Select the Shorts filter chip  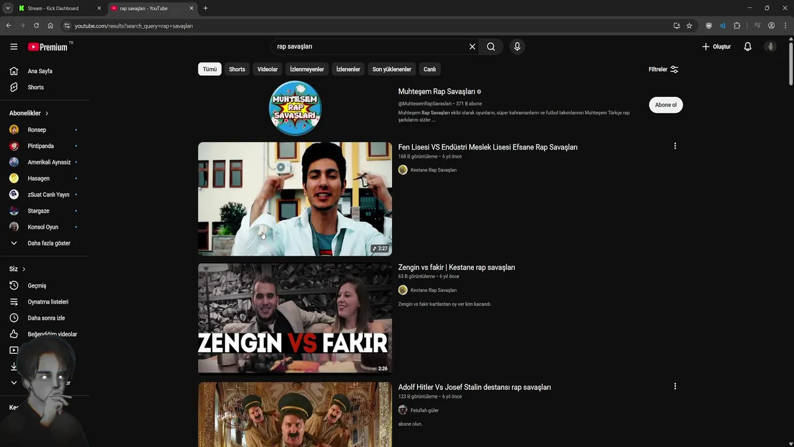click(x=237, y=70)
